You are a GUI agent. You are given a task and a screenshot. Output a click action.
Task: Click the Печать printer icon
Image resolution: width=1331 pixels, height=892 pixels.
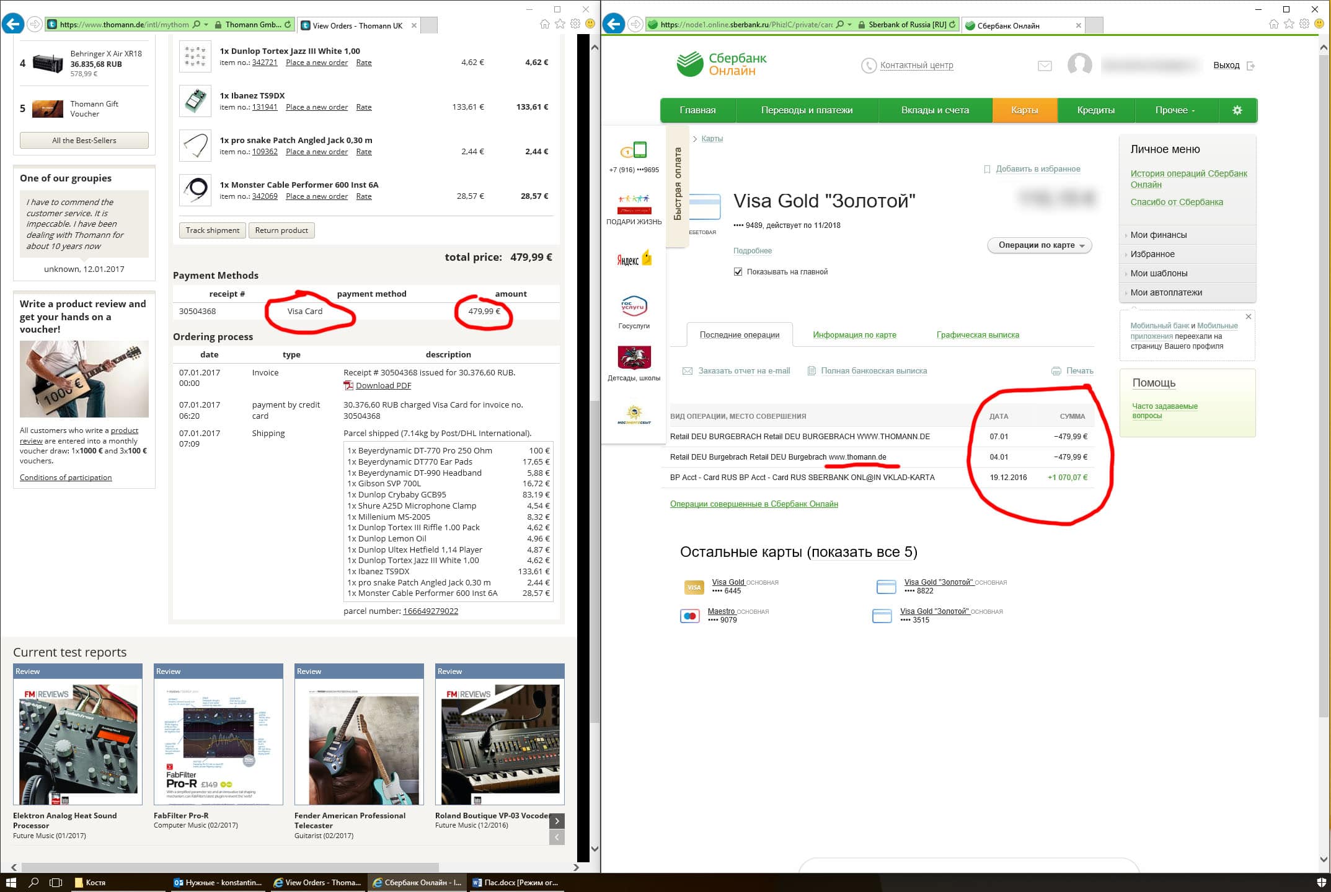point(1056,371)
